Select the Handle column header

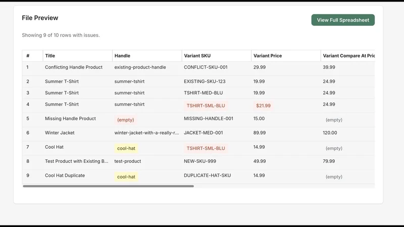point(122,55)
